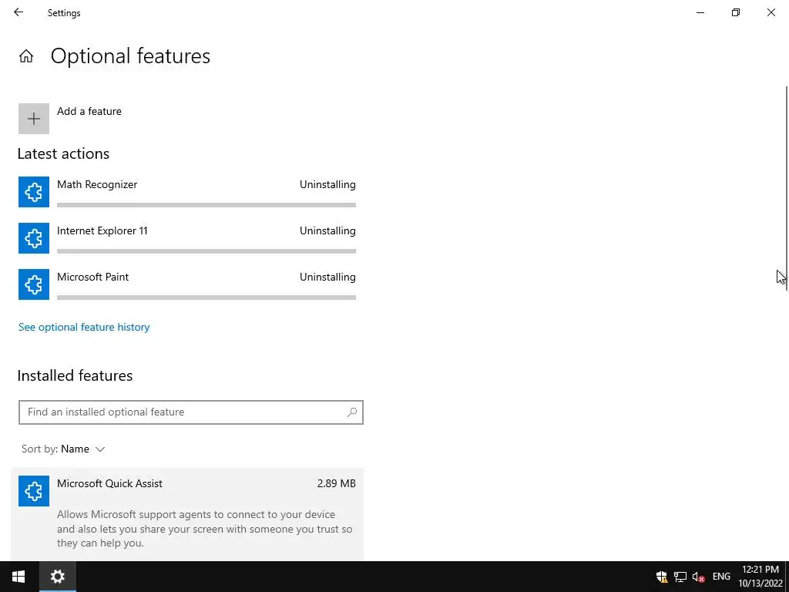Focus the Find an installed optional feature field
This screenshot has width=789, height=592.
pyautogui.click(x=191, y=412)
